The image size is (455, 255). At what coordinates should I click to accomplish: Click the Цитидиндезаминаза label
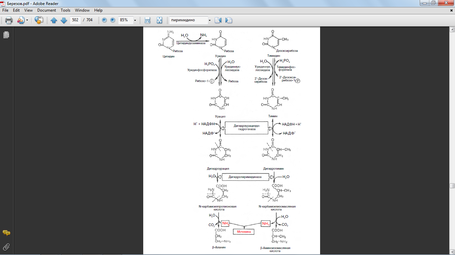[191, 43]
